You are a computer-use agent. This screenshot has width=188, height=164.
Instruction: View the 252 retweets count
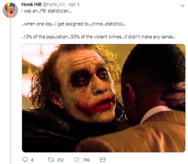click(x=60, y=160)
